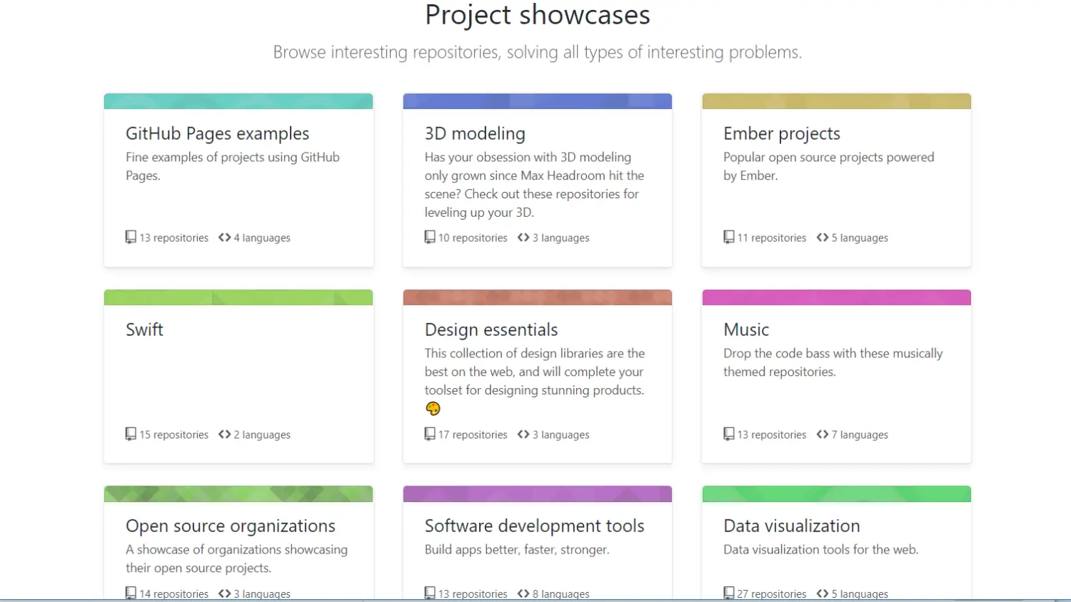
Task: Click '3 languages' in 3D modeling card
Action: [561, 238]
